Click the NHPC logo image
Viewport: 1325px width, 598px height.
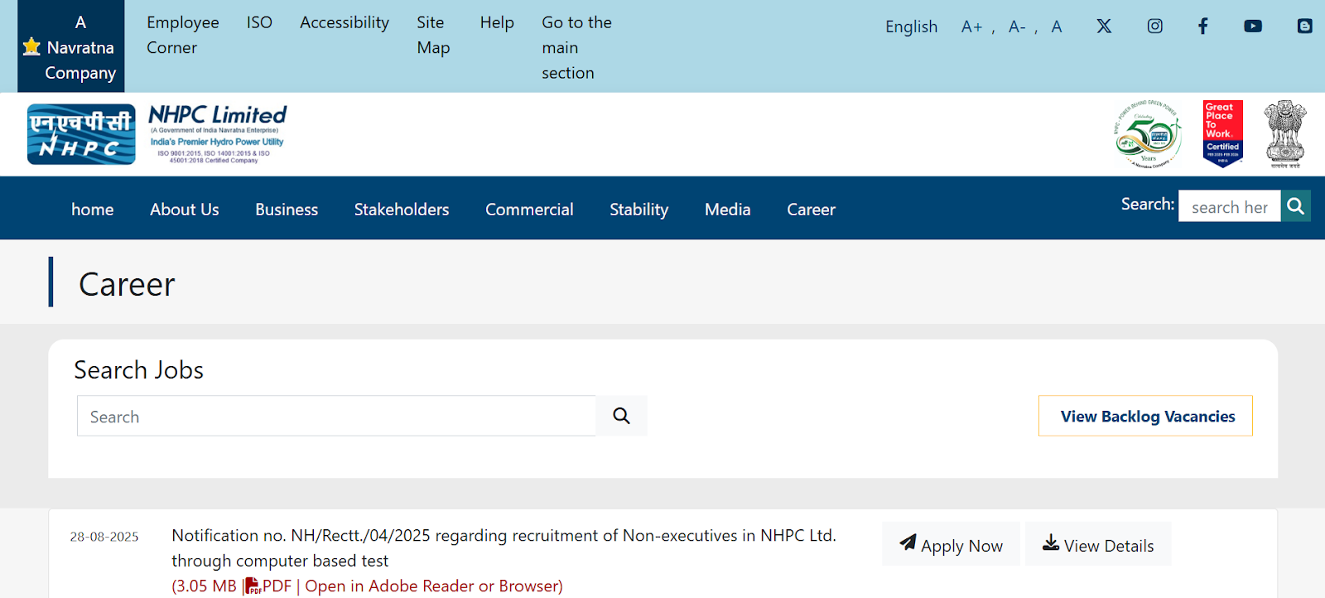(81, 134)
